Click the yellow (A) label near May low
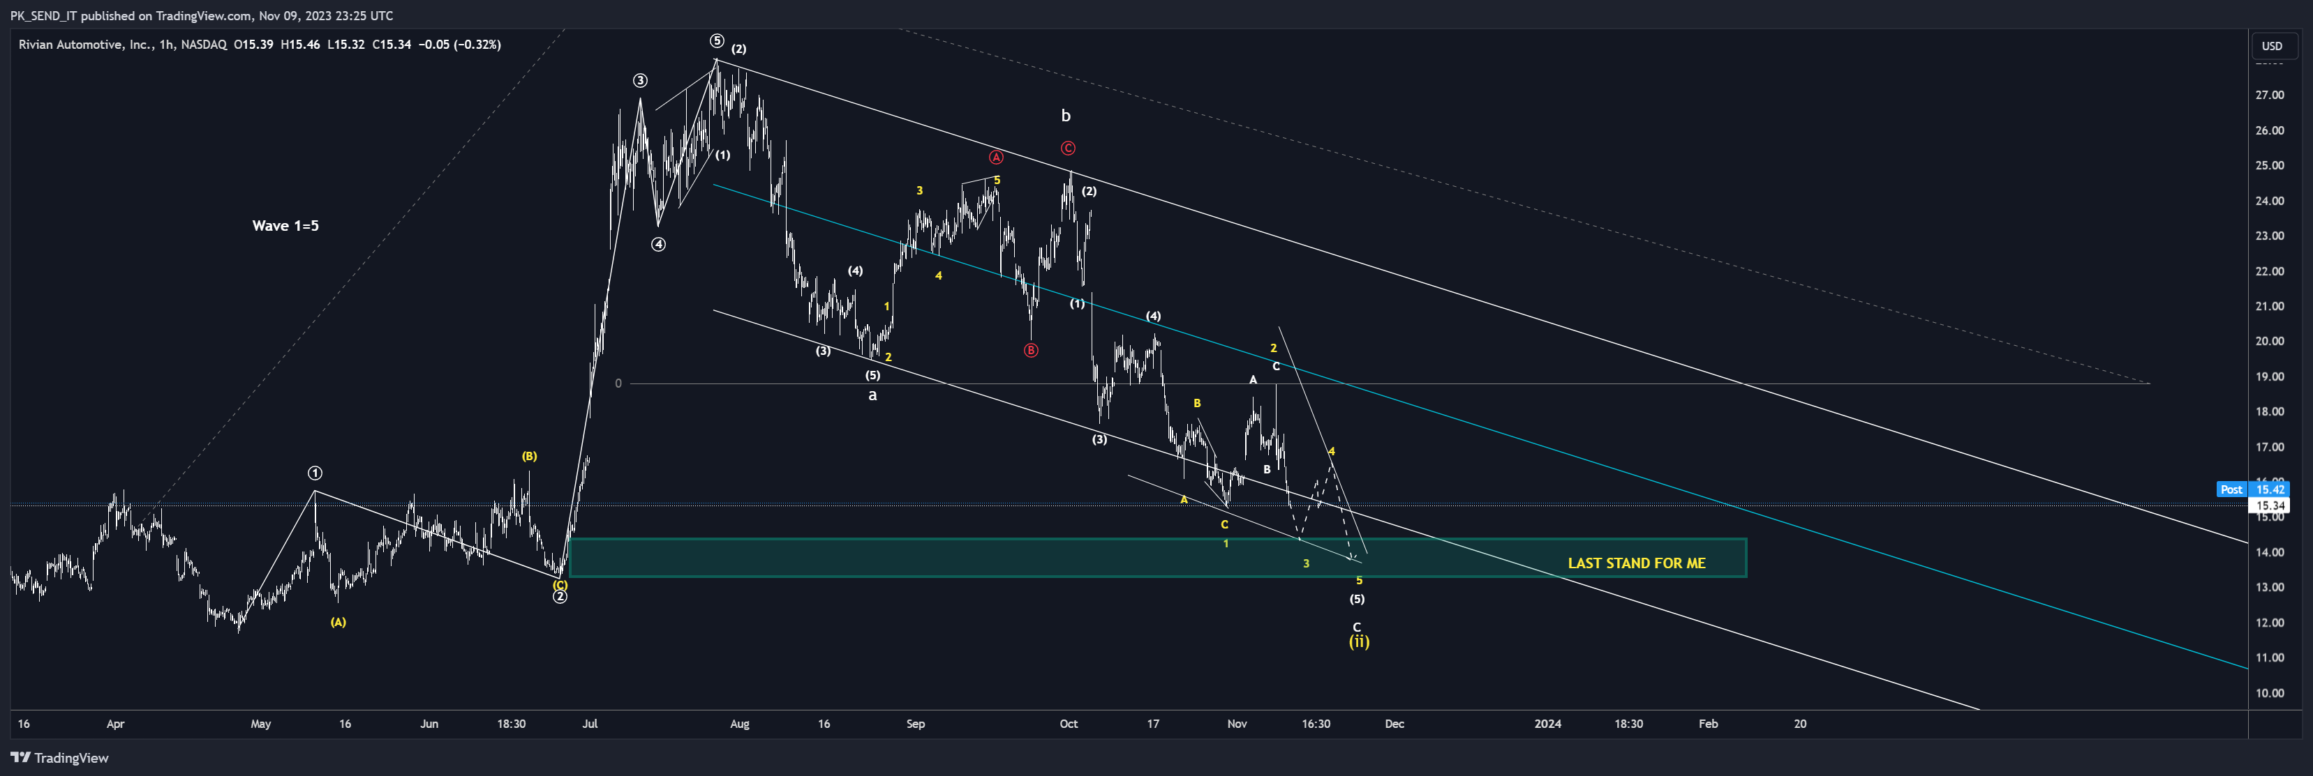The image size is (2313, 776). (338, 623)
